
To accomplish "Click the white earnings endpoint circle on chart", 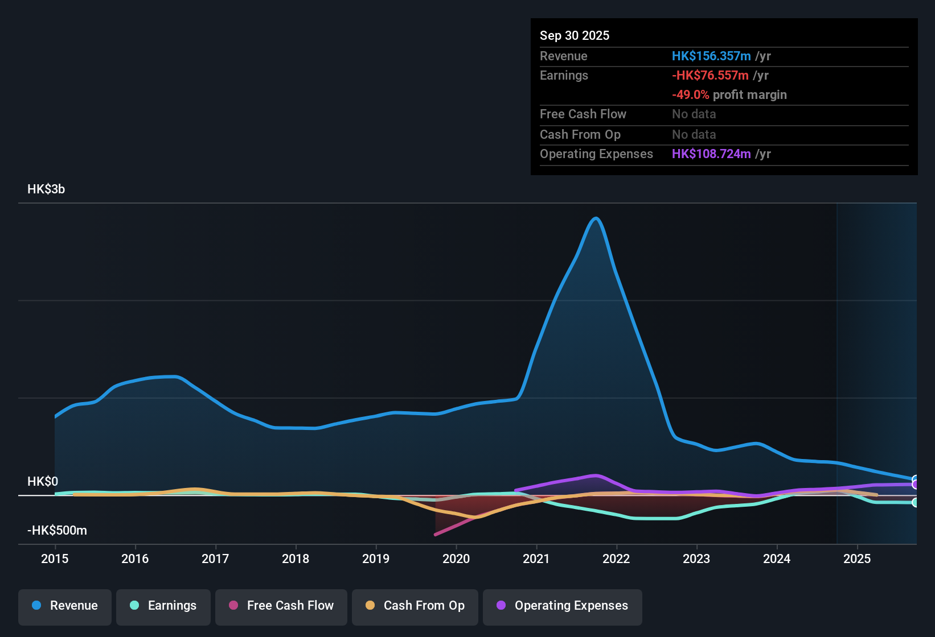I will pos(915,503).
